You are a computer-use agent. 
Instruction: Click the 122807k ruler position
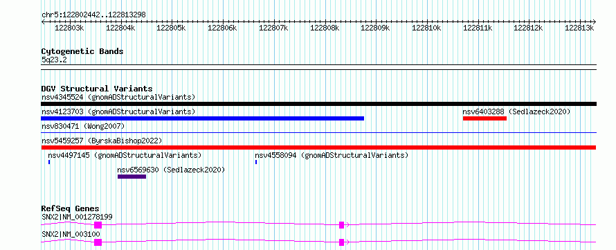tap(273, 28)
